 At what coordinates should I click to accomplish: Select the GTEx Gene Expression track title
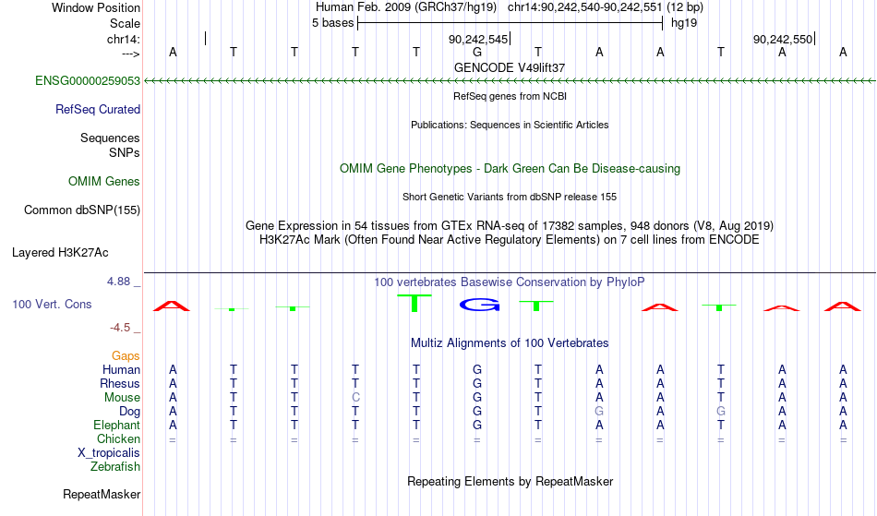pos(510,226)
